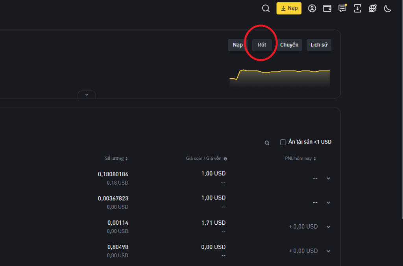Expand the row with 0,80498 quantity
Image resolution: width=403 pixels, height=266 pixels.
328,251
